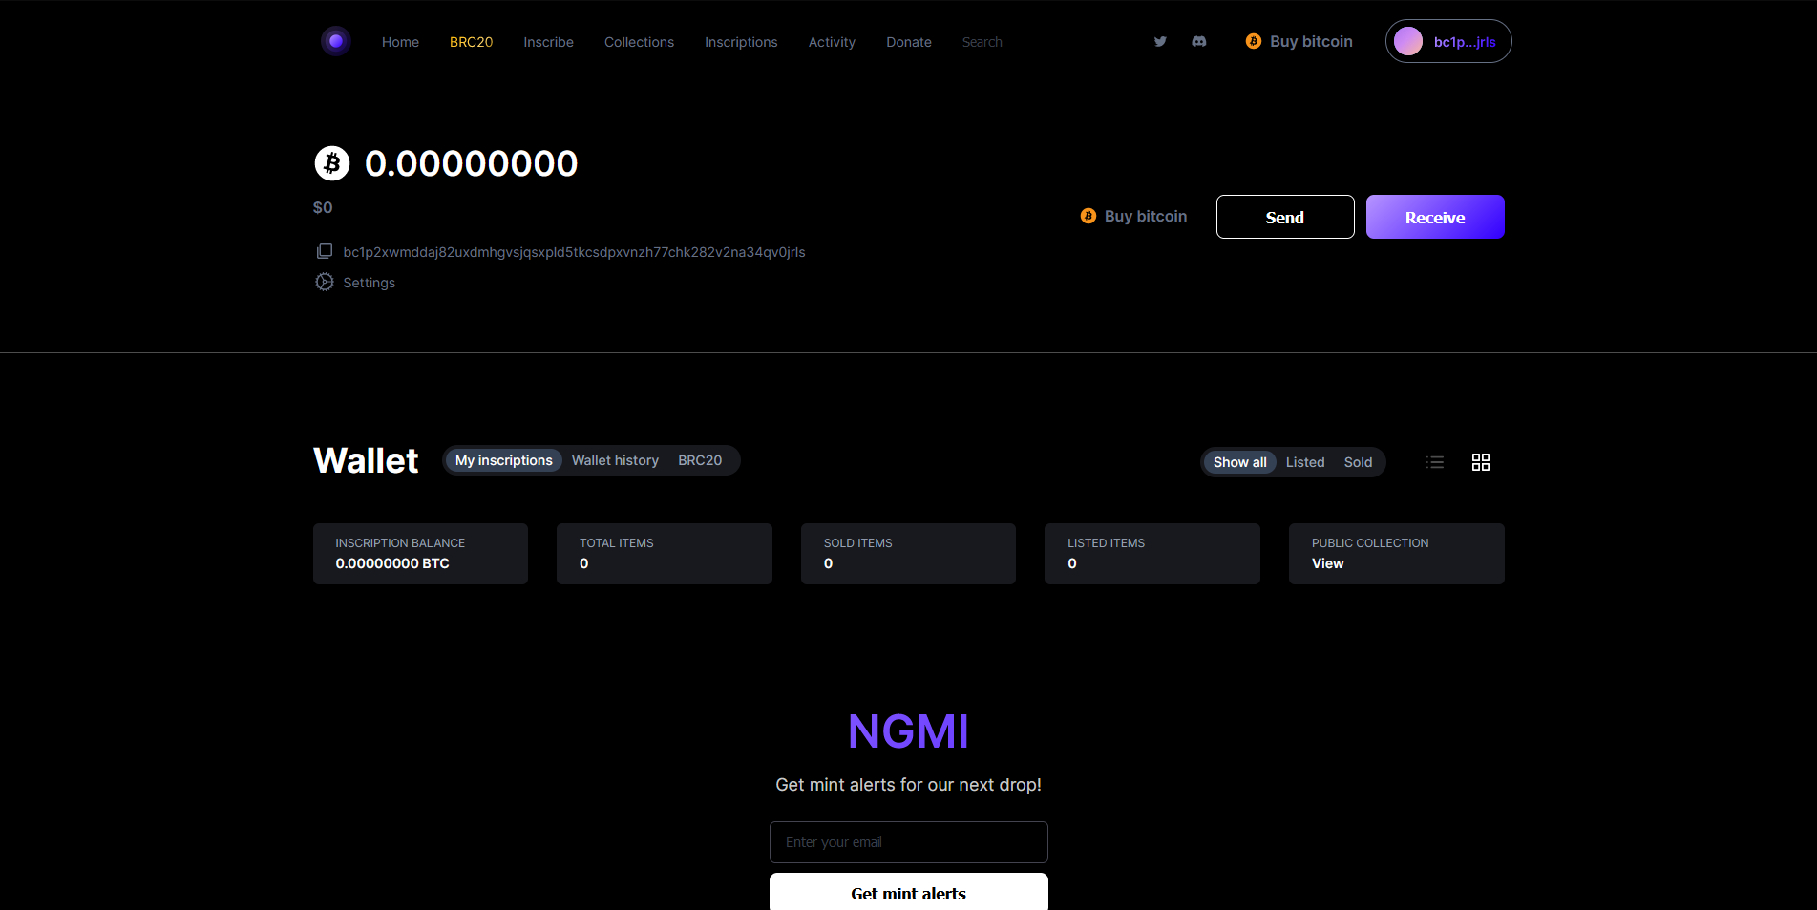The image size is (1817, 910).
Task: View the public collection
Action: (1327, 563)
